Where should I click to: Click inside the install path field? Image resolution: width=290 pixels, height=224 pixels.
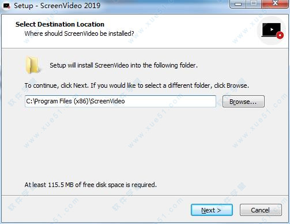120,101
